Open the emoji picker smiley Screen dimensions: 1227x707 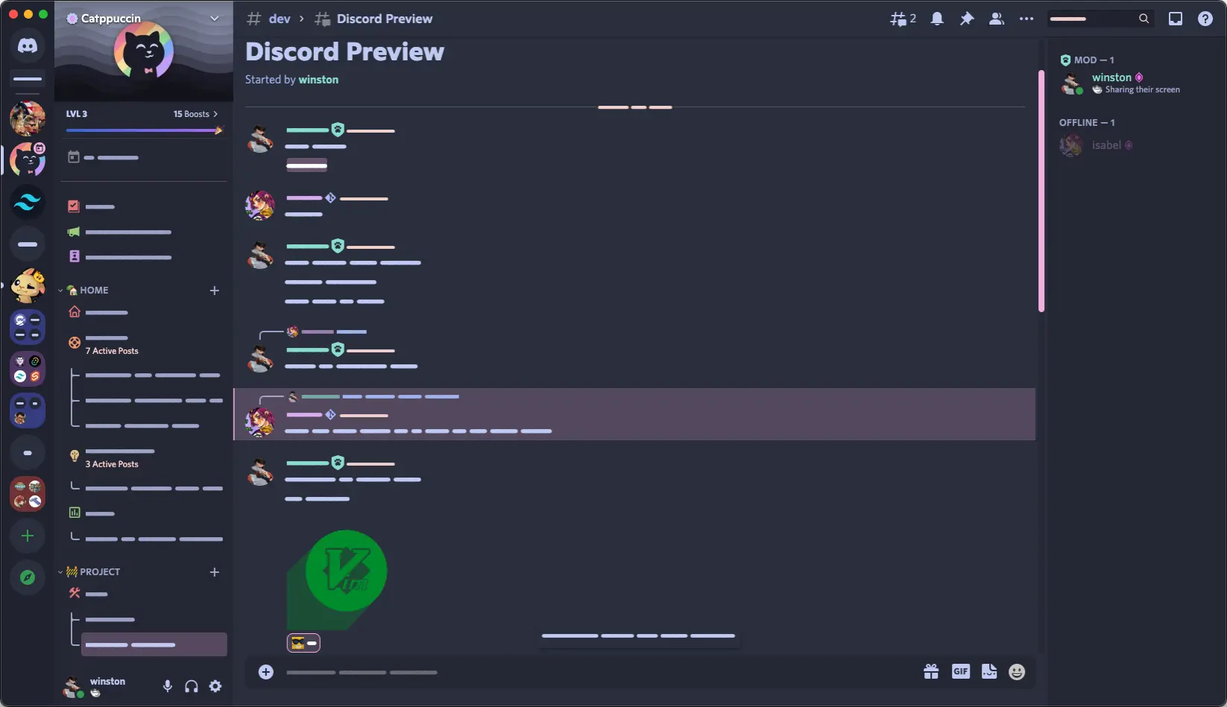(1017, 672)
